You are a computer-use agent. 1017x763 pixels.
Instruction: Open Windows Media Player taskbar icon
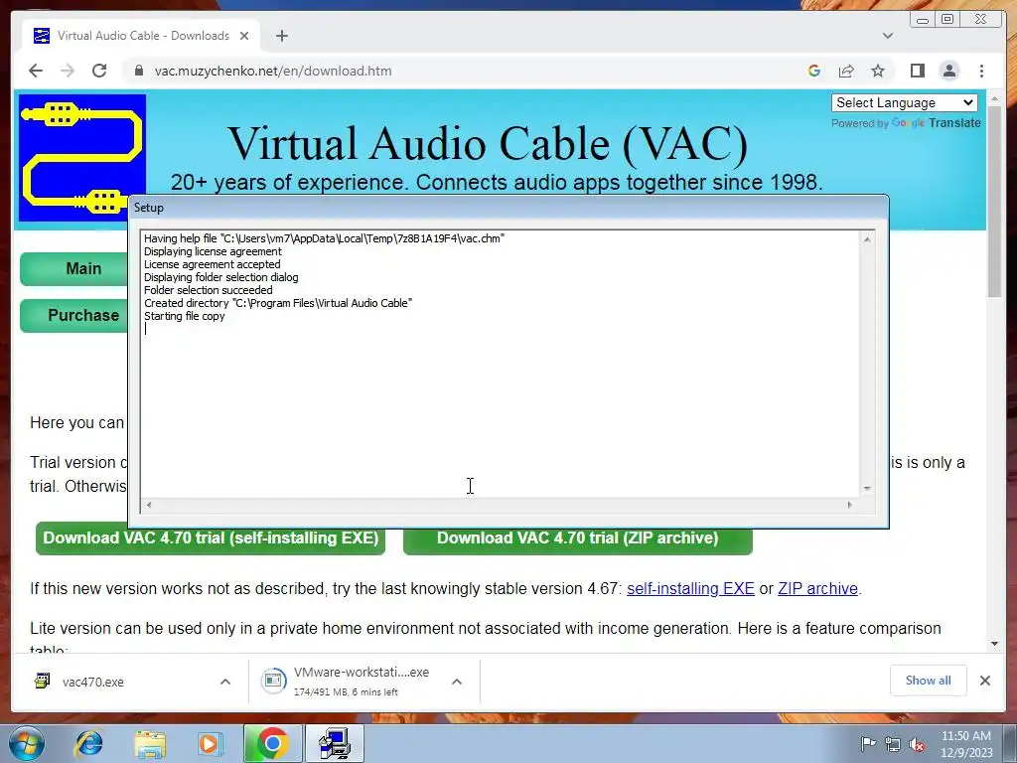click(x=210, y=743)
